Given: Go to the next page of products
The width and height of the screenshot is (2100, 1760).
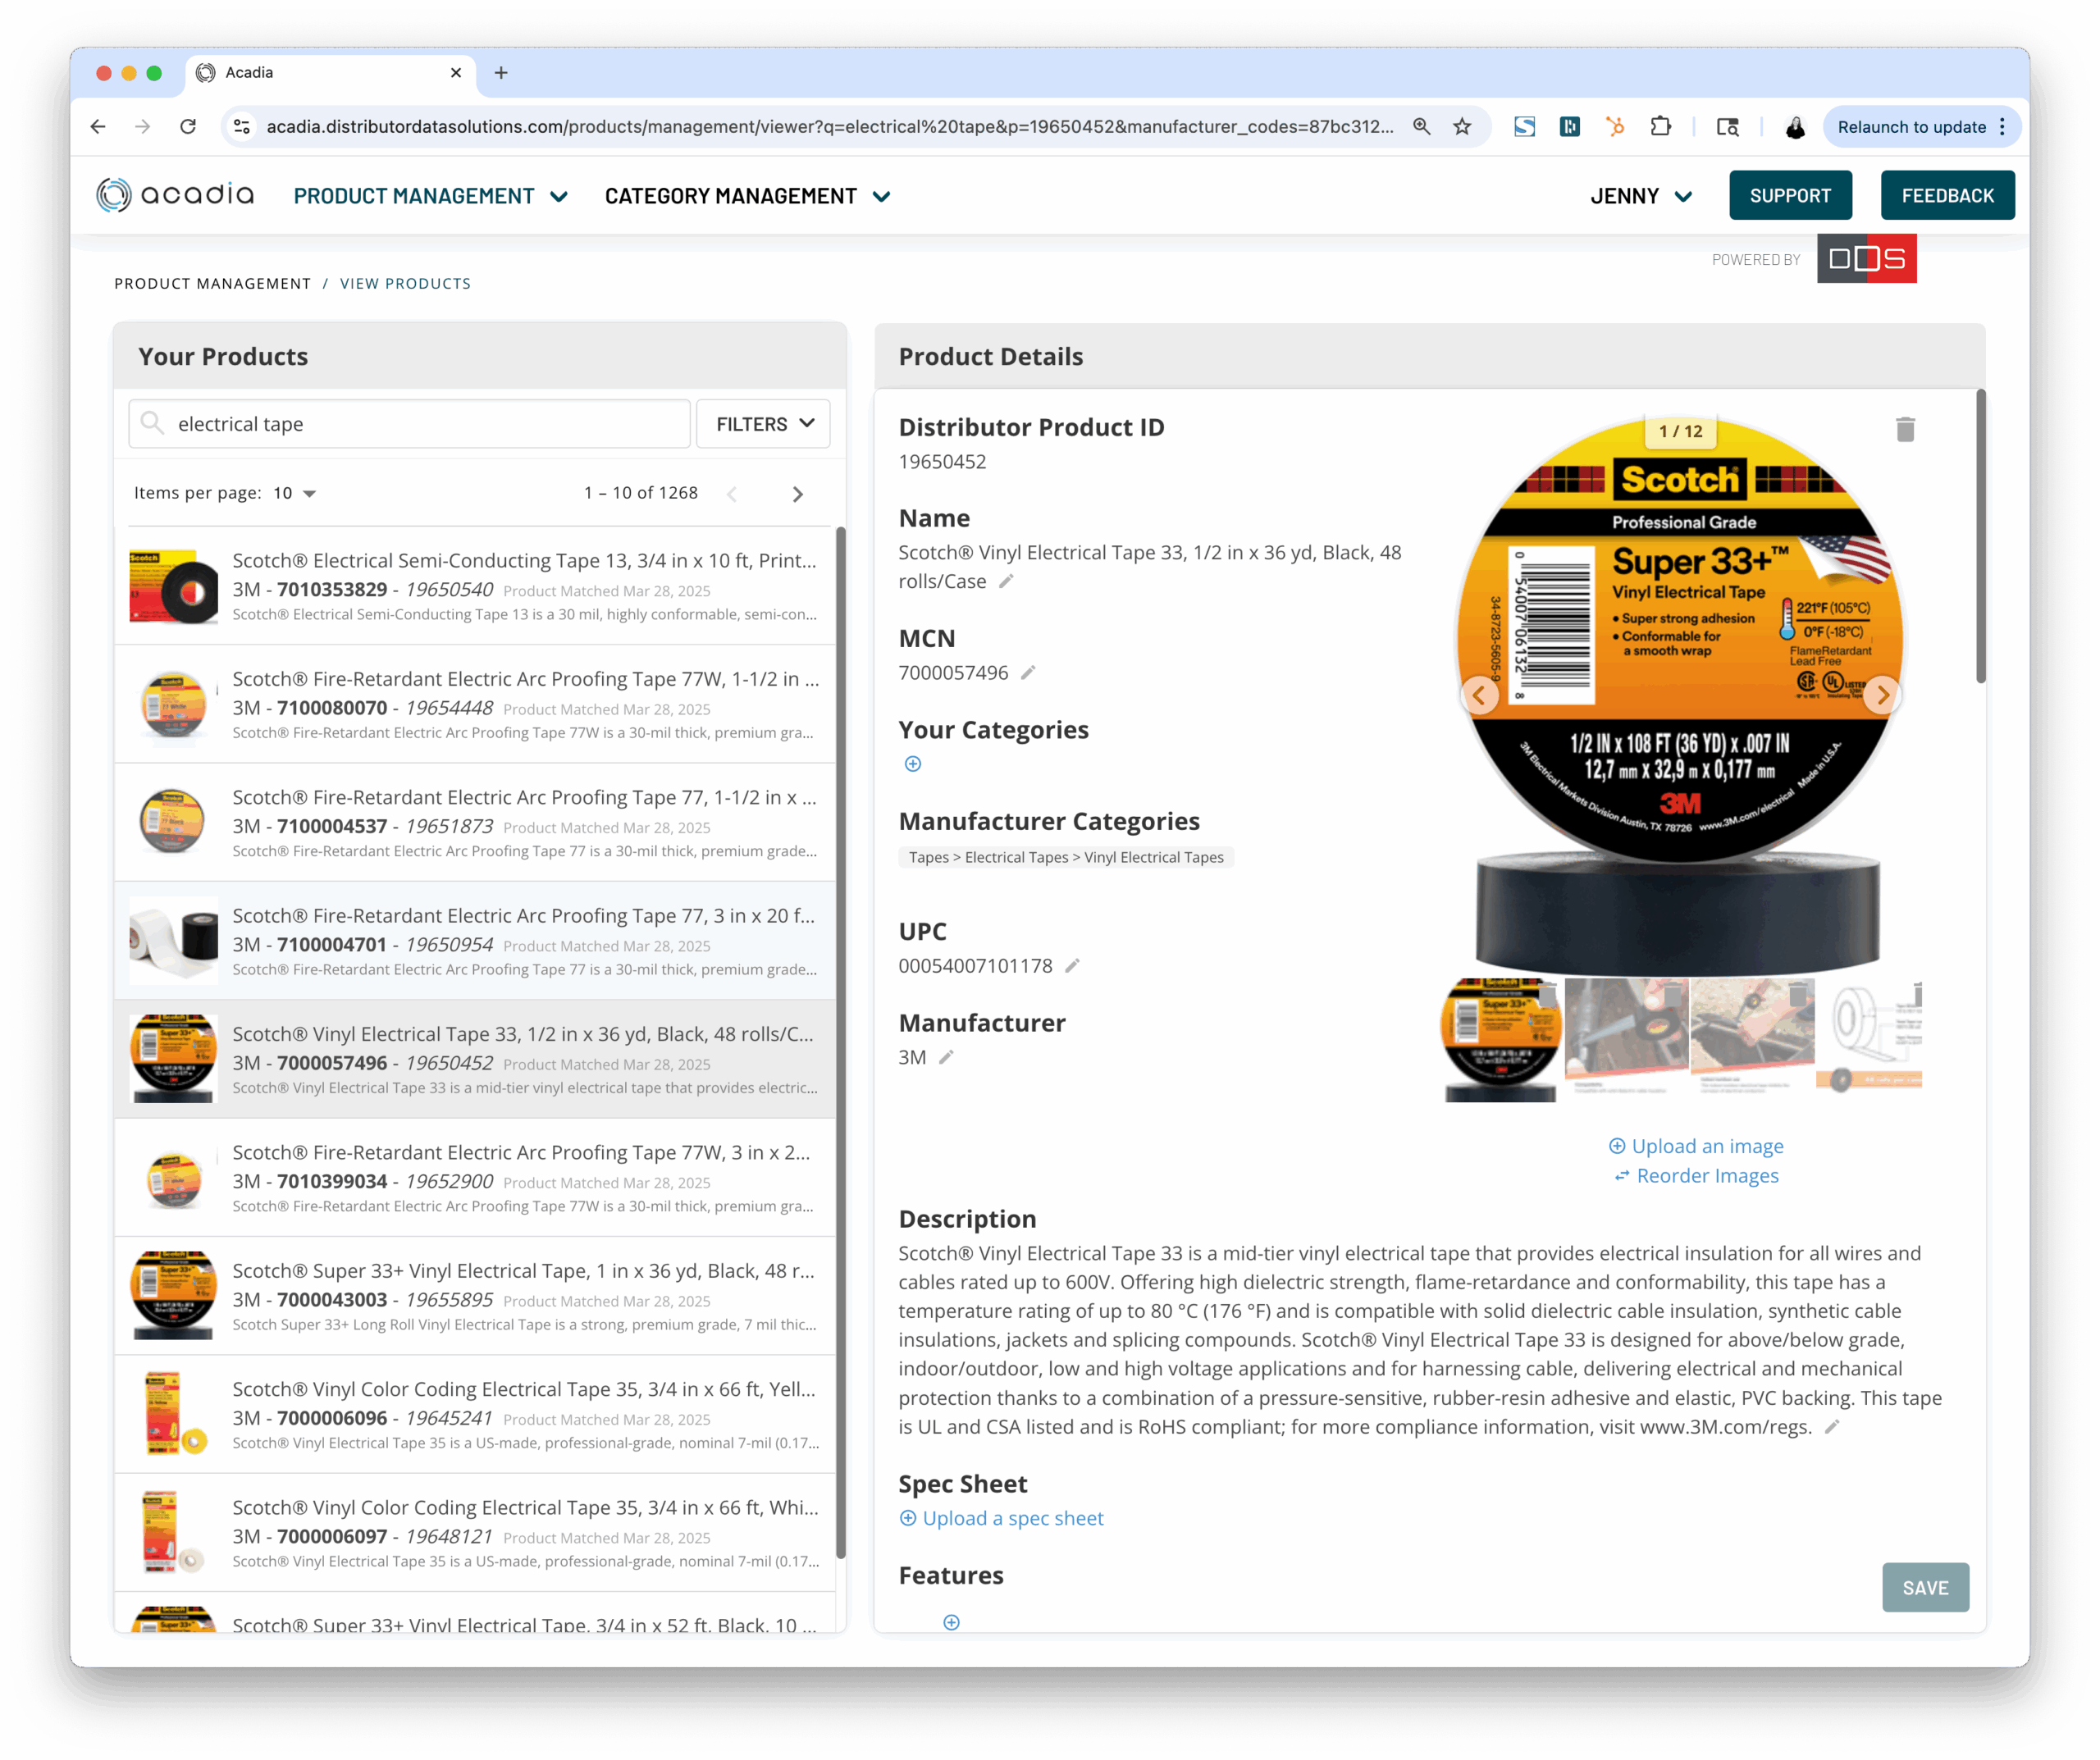Looking at the screenshot, I should click(x=797, y=494).
